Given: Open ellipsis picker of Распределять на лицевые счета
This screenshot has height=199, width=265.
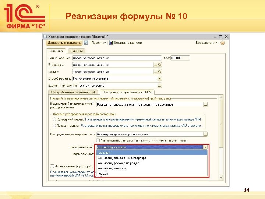Looking at the screenshot, I should click(x=205, y=135).
